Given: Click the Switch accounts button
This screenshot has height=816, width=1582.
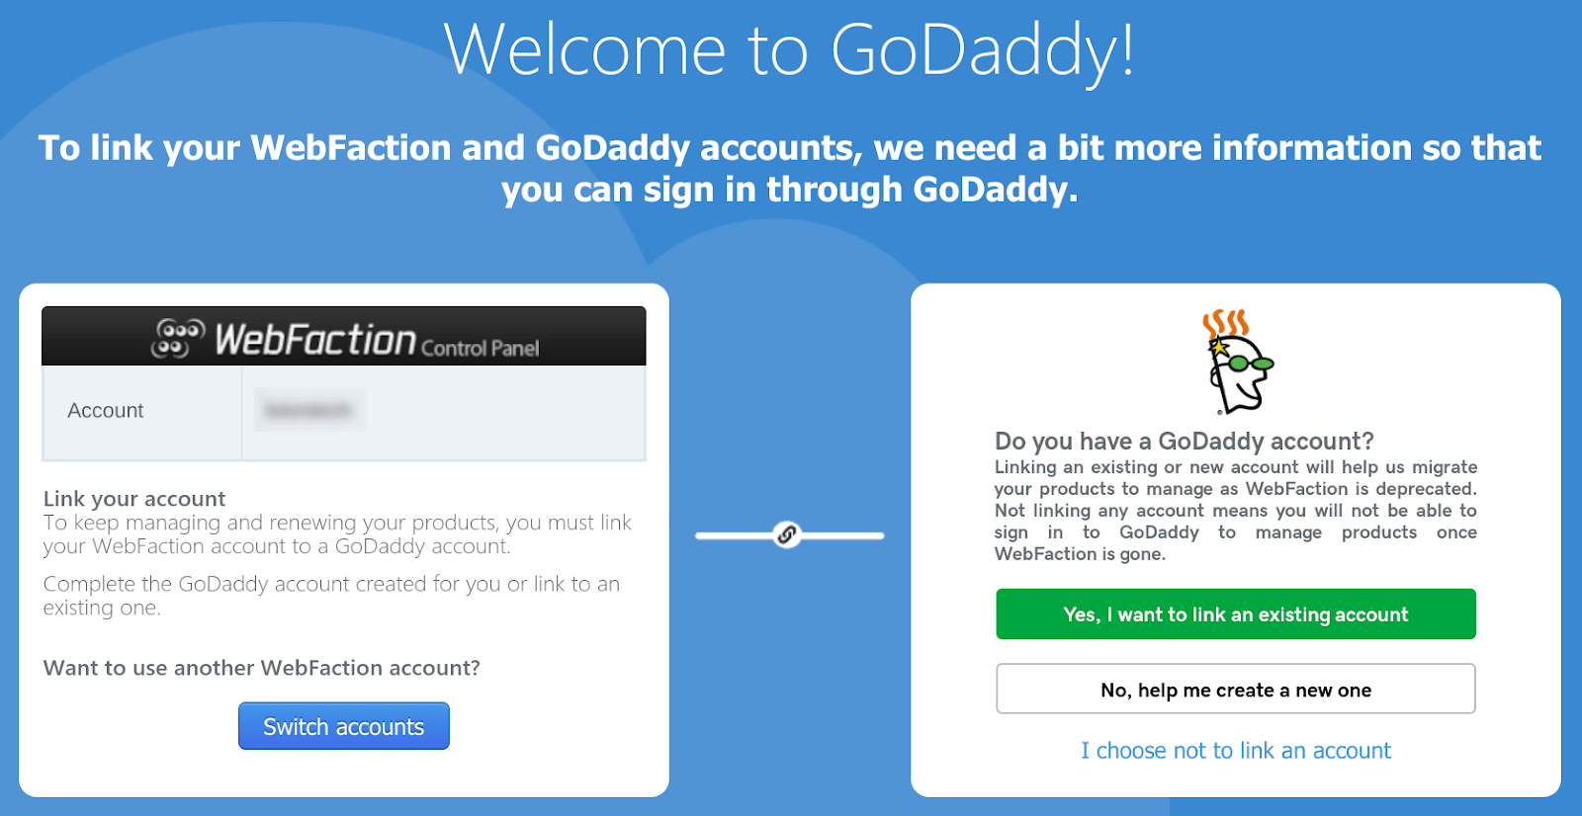Looking at the screenshot, I should pyautogui.click(x=344, y=726).
